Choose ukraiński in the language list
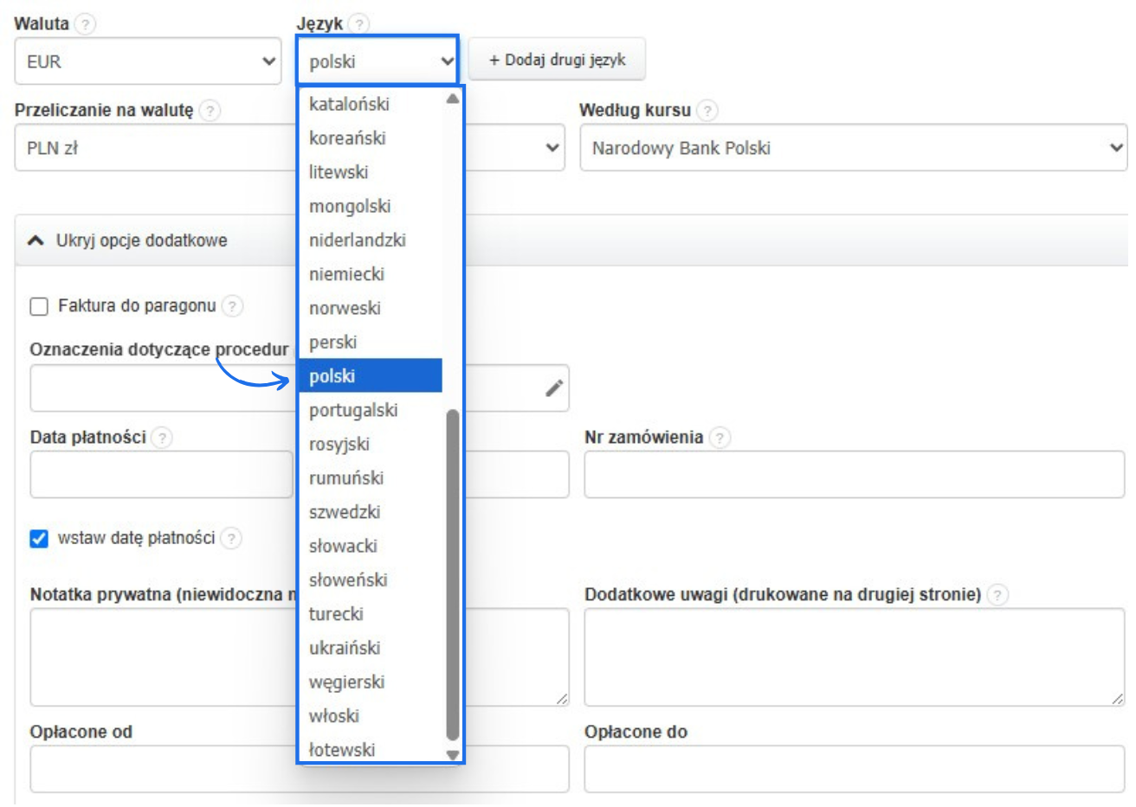Viewport: 1136px width, 807px height. point(345,648)
